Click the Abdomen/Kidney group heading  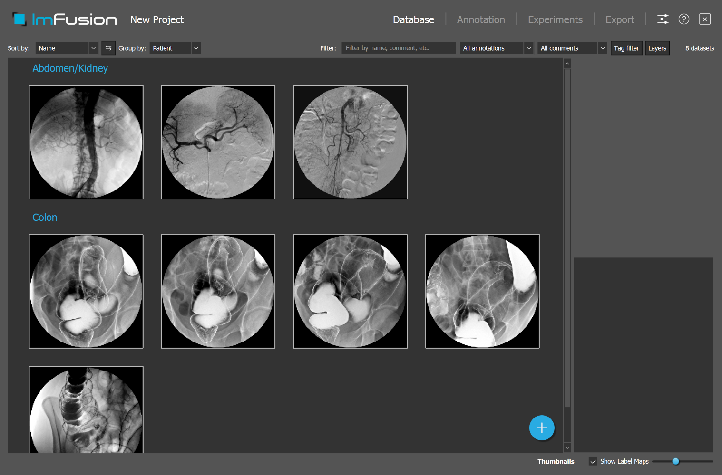click(x=70, y=68)
